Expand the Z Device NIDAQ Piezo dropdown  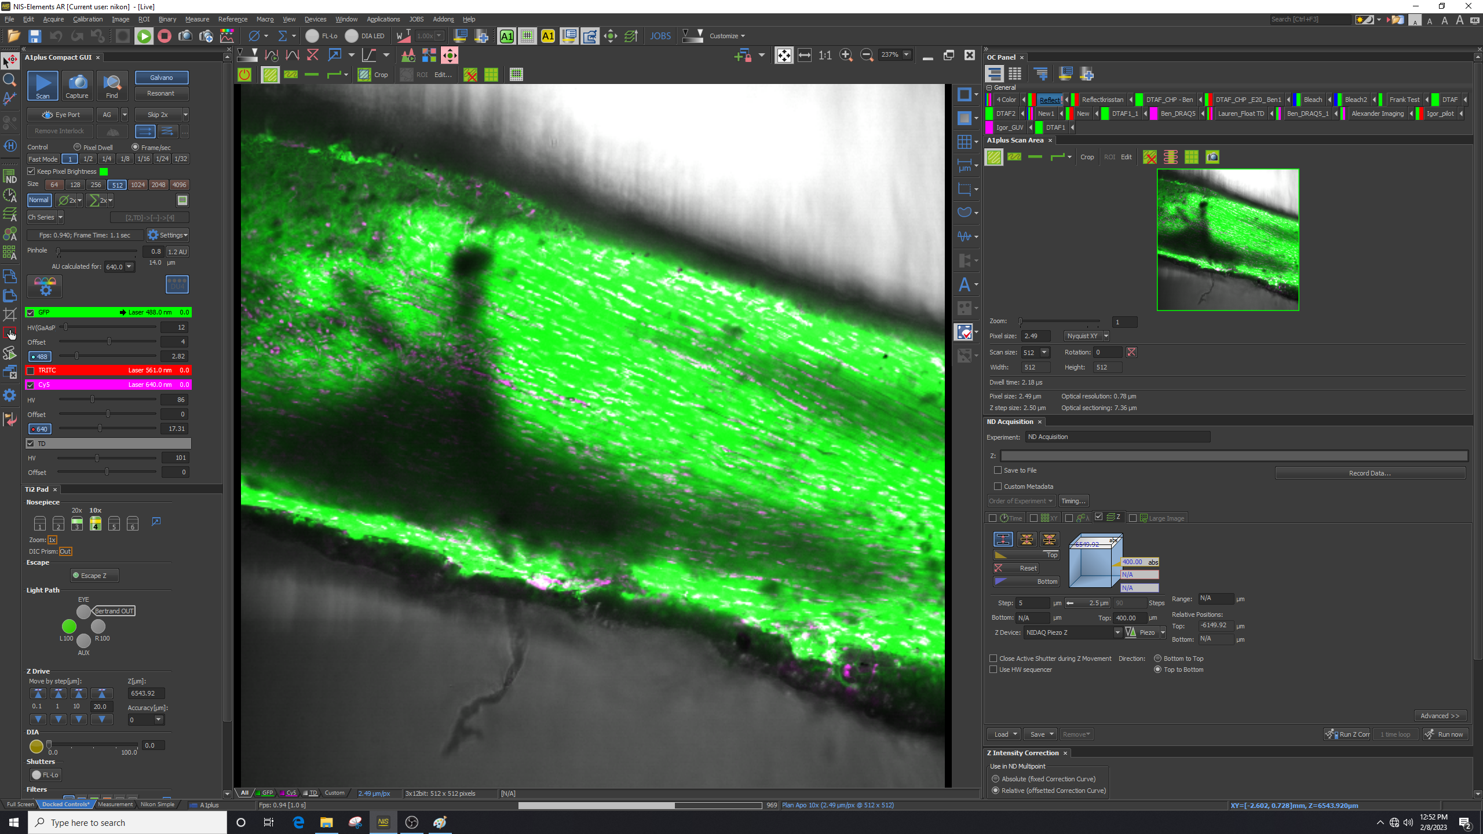coord(1117,632)
